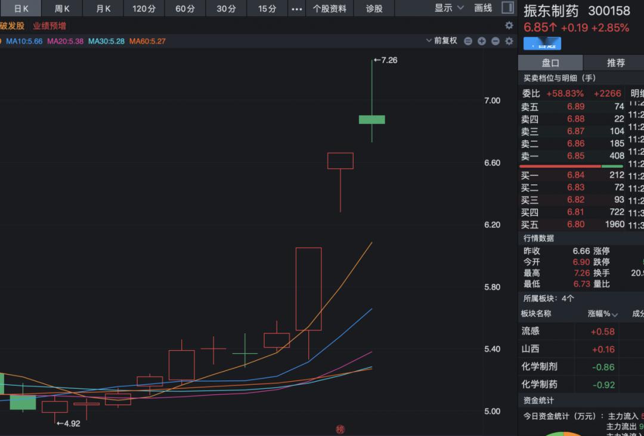
Task: Click the 板块名称 column header
Action: point(536,314)
